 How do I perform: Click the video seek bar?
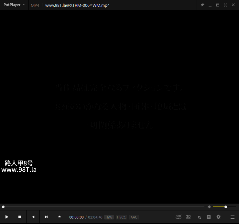[x=103, y=207]
